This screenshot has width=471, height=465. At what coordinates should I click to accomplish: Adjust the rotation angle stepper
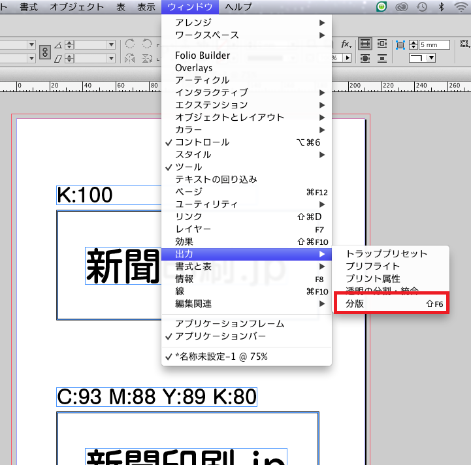(x=69, y=45)
